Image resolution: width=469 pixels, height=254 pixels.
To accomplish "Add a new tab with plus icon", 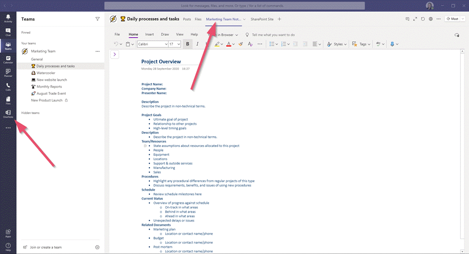I will 279,19.
